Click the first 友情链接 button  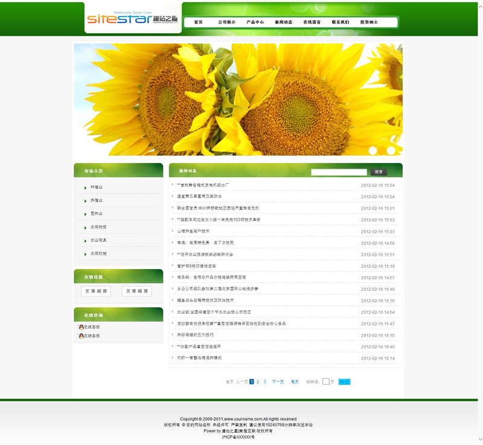click(x=96, y=291)
